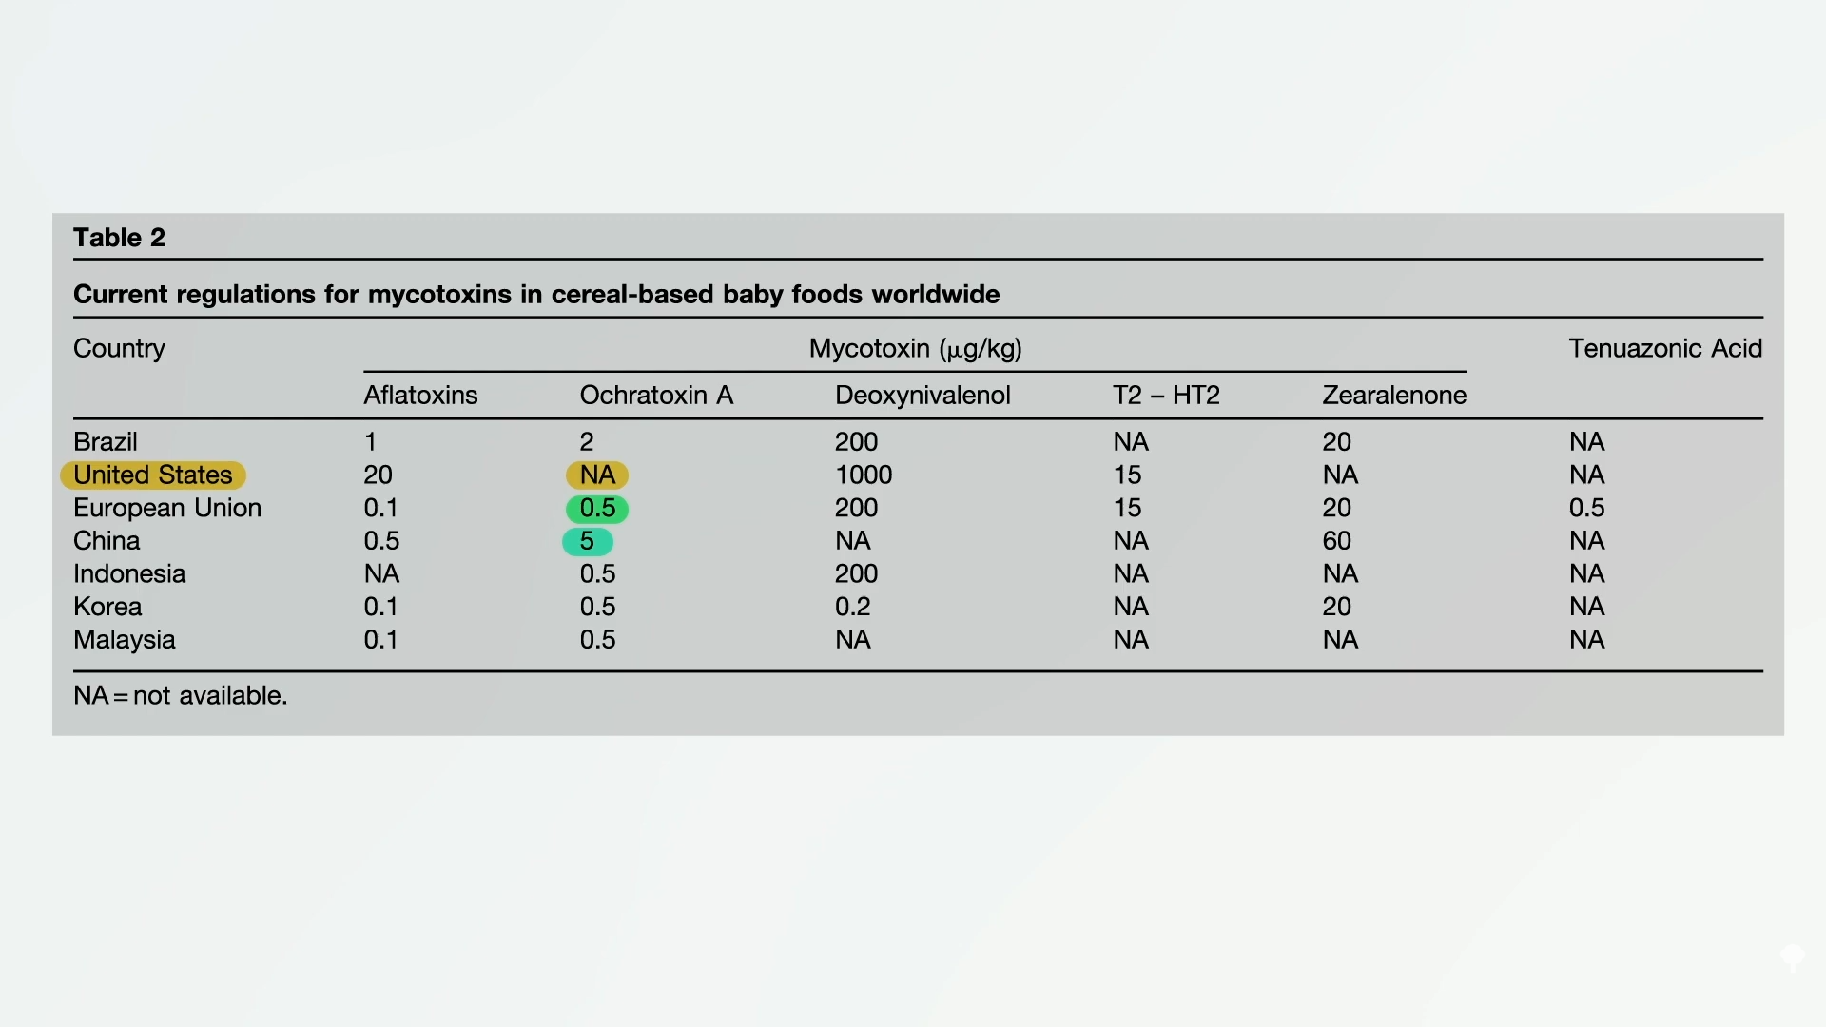Click the Aflatoxins column header

click(420, 396)
